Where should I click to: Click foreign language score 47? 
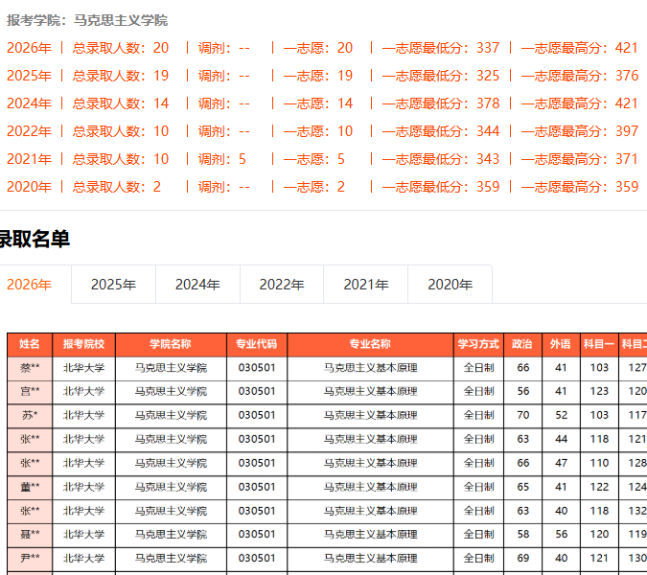click(x=561, y=463)
